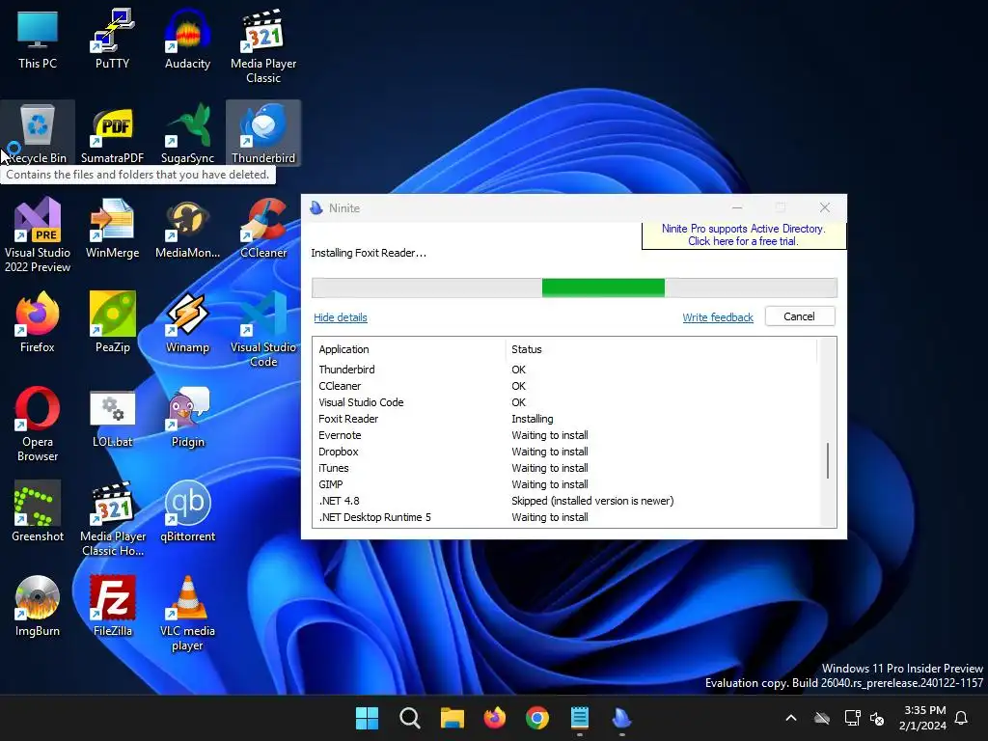The width and height of the screenshot is (988, 741).
Task: Click the Application column header
Action: pos(409,349)
